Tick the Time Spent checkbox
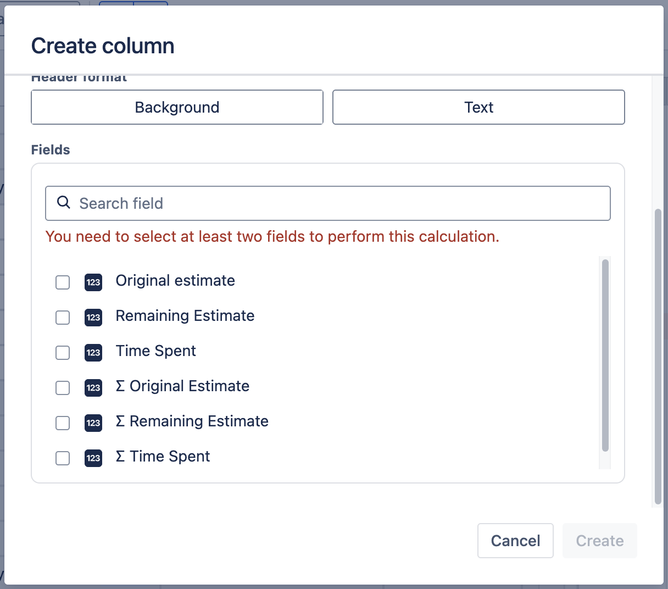The height and width of the screenshot is (589, 668). click(63, 353)
